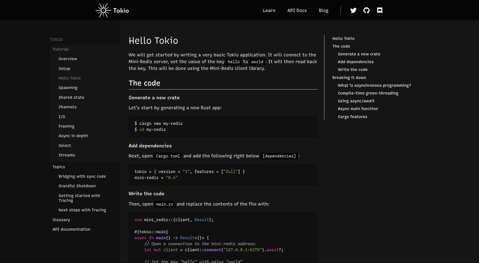Click the Tokio wordmark in header
479x263 pixels.
click(121, 11)
